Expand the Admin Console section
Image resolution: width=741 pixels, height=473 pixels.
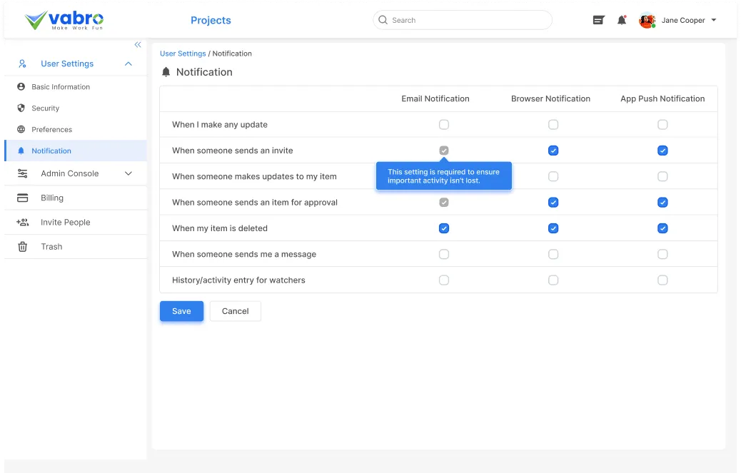click(x=128, y=173)
